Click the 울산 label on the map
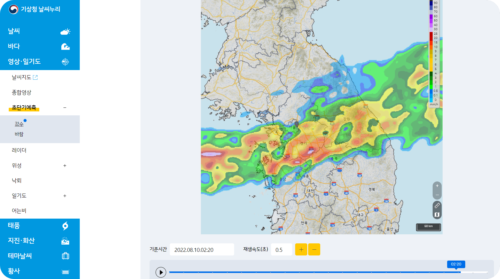The height and width of the screenshot is (279, 500). pyautogui.click(x=390, y=229)
